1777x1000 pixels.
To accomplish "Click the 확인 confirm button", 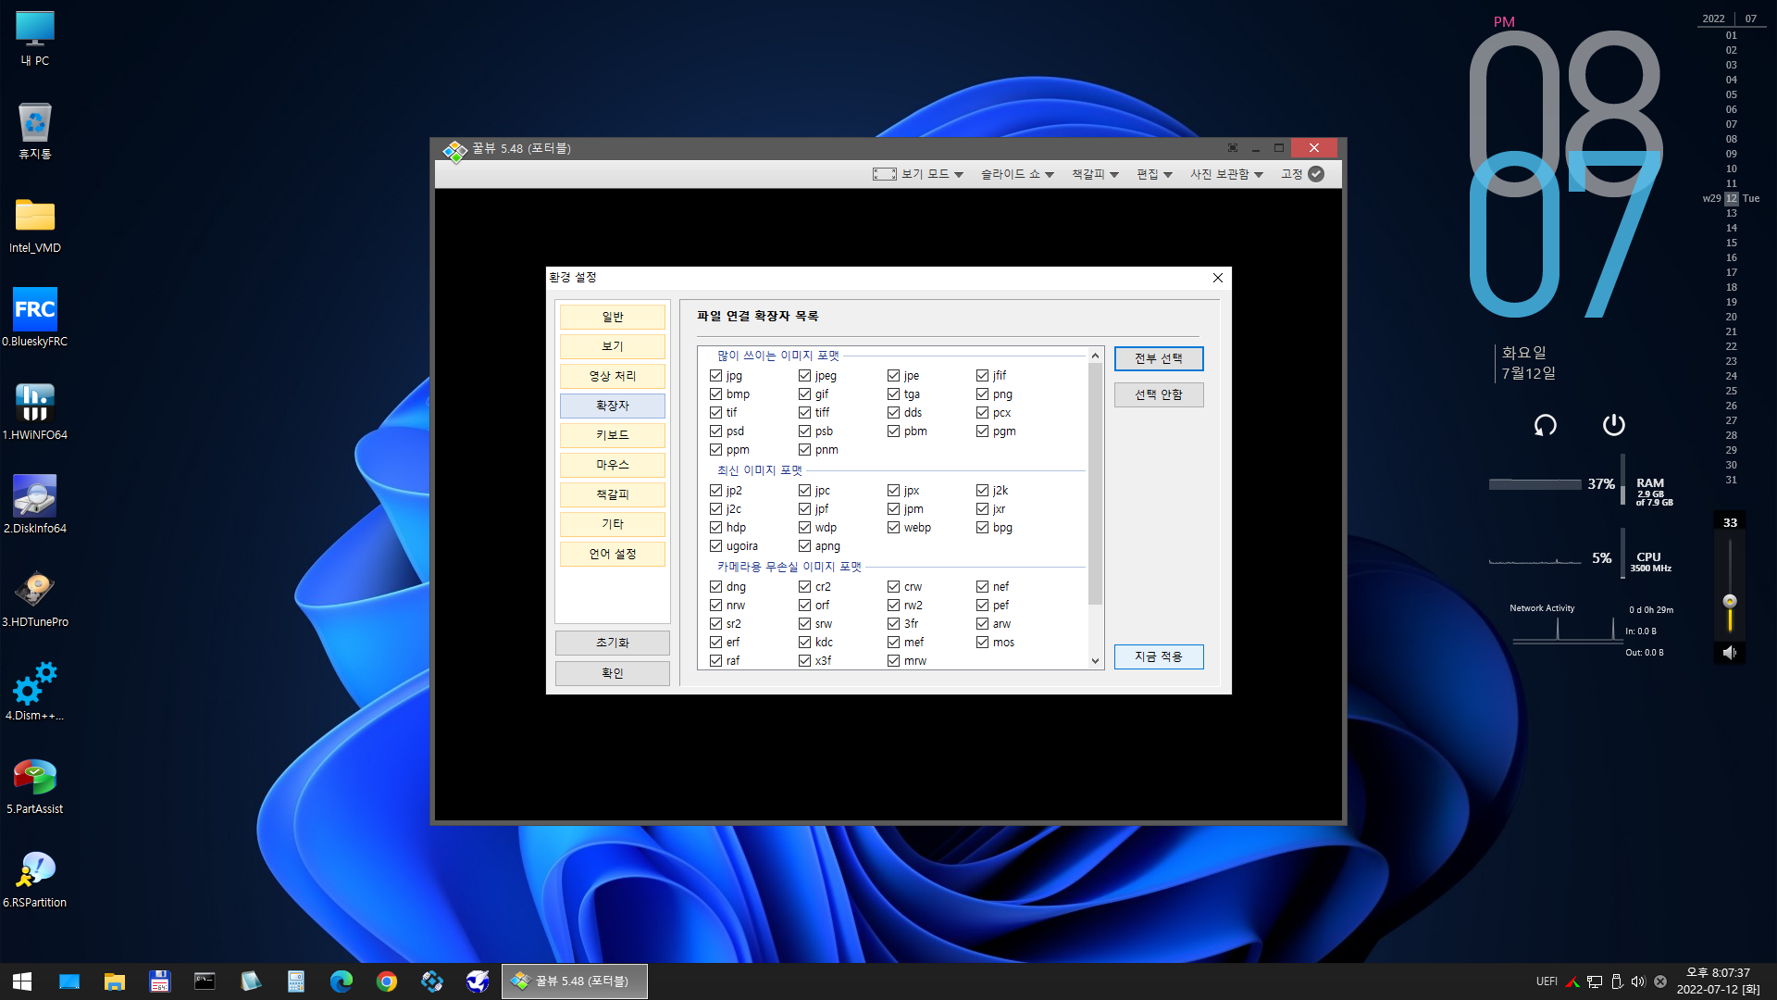I will click(x=613, y=673).
